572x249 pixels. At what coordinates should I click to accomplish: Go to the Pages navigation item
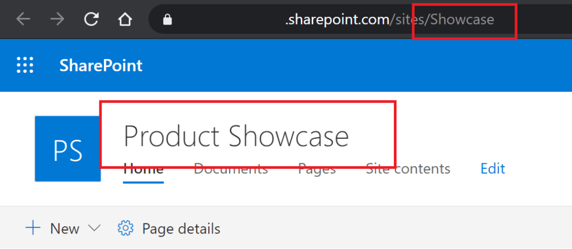pos(317,169)
